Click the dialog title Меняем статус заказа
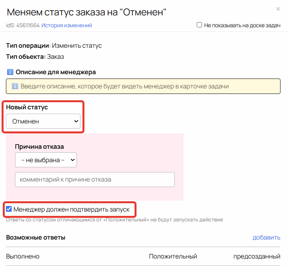Screen dimensions: 288x266 (x=86, y=12)
